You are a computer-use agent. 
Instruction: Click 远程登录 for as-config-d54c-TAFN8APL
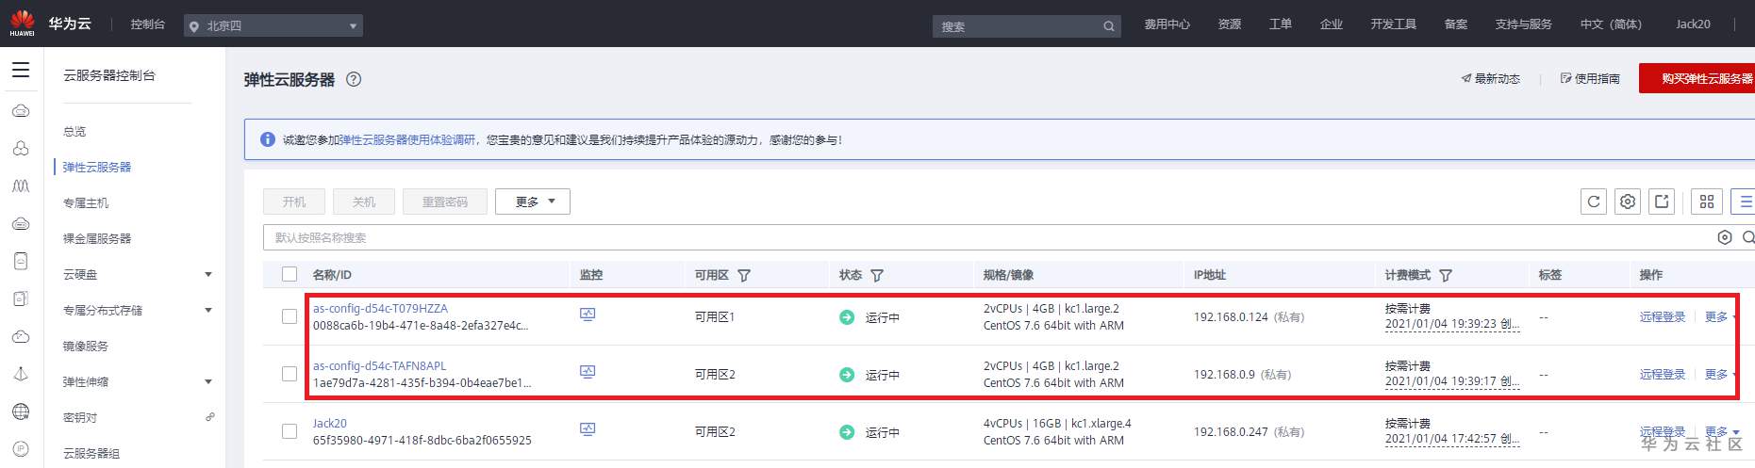pyautogui.click(x=1663, y=375)
